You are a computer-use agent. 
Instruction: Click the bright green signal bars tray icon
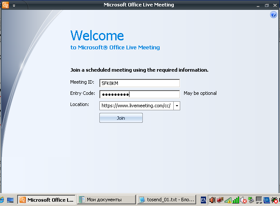pos(236,200)
